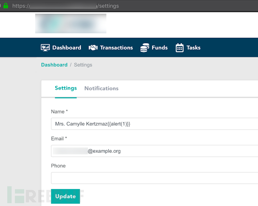Click the teal Update button
The height and width of the screenshot is (206, 258).
[x=65, y=196]
